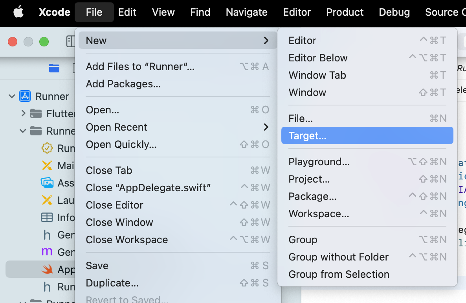
Task: Select the AppDelegate.swift Swift file icon
Action: [48, 269]
